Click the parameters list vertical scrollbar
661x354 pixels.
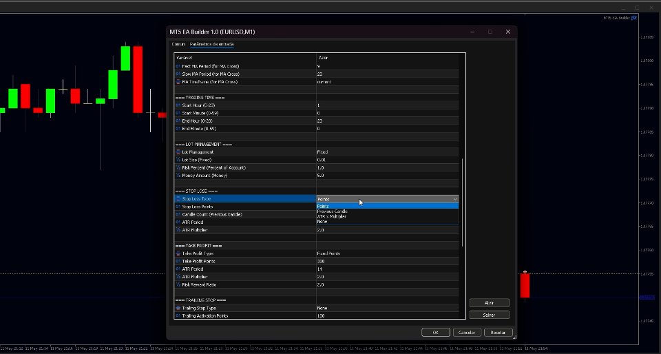(462, 202)
